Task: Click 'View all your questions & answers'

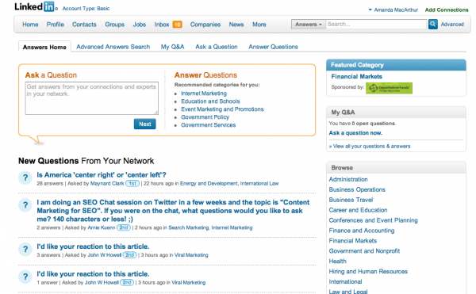Action: pyautogui.click(x=371, y=146)
